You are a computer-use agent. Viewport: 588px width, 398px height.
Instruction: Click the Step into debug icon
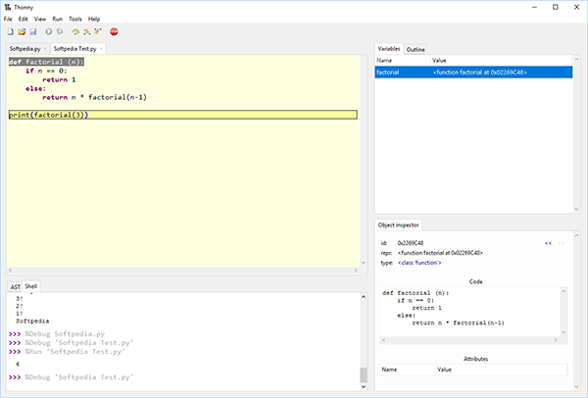tap(86, 32)
